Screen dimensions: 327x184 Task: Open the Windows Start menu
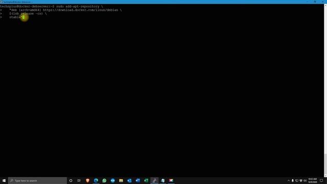pos(4,180)
